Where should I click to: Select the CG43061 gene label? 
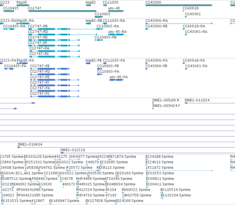tap(193, 14)
